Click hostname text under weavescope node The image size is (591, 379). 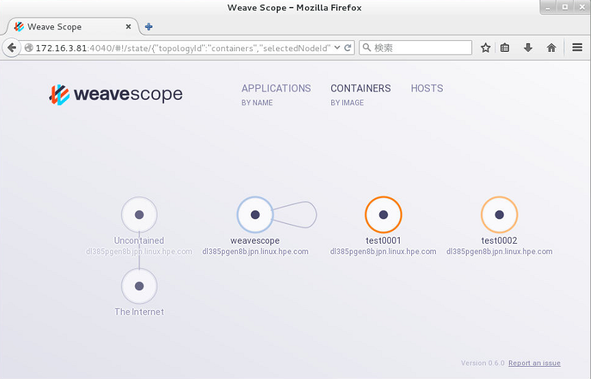coord(255,251)
